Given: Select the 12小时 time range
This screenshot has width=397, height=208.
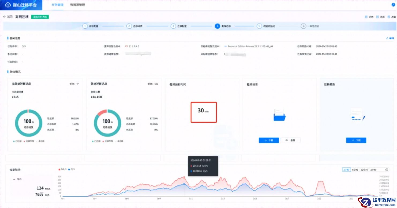Looking at the screenshot, I should 364,170.
